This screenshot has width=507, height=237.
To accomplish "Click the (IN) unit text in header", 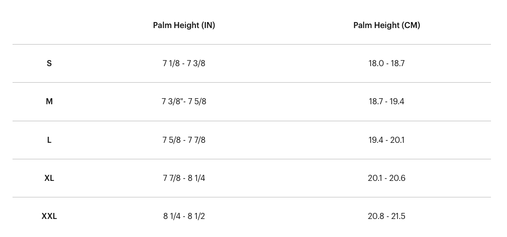I will [x=208, y=25].
